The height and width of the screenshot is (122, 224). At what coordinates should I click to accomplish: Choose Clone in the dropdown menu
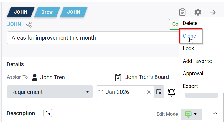pos(189,36)
